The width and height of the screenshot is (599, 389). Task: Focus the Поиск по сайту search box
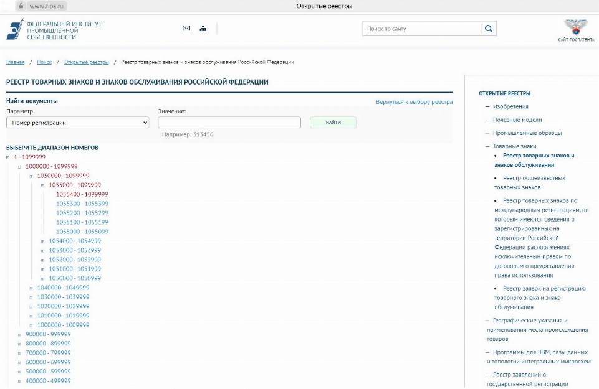coord(422,29)
